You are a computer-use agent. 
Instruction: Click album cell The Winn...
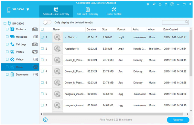(x=155, y=49)
